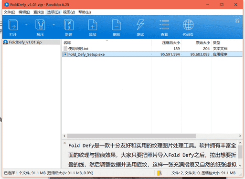Run archive test with 测试 icon

[140, 25]
